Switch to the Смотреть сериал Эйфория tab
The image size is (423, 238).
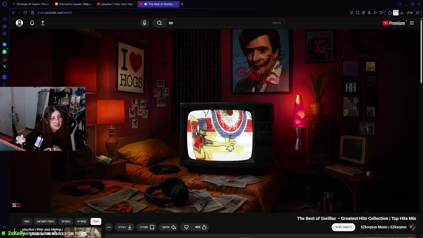pyautogui.click(x=73, y=4)
